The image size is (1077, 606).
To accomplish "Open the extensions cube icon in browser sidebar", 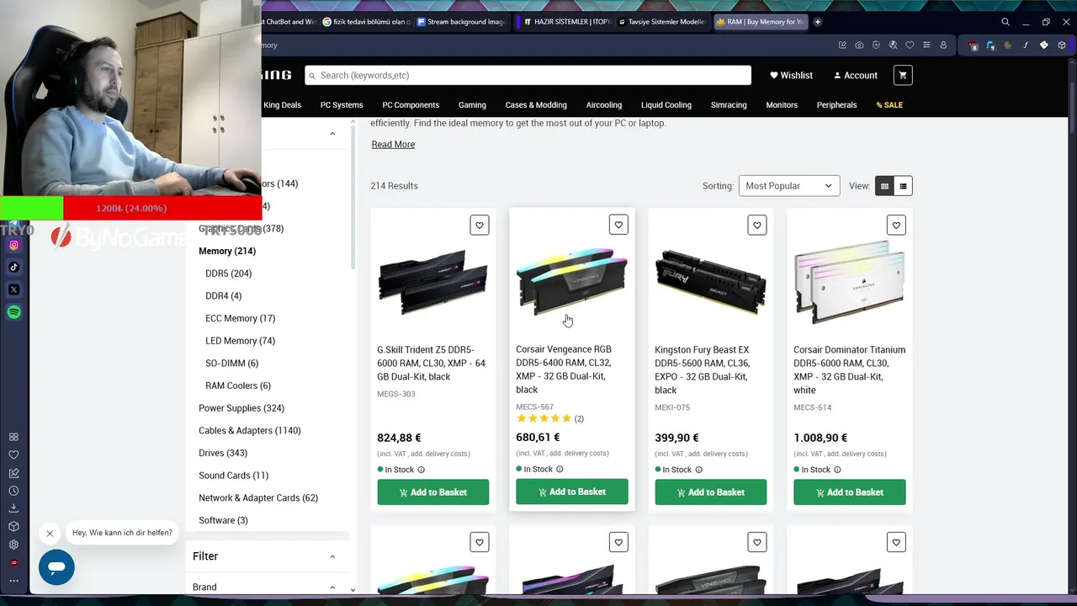I will (13, 527).
